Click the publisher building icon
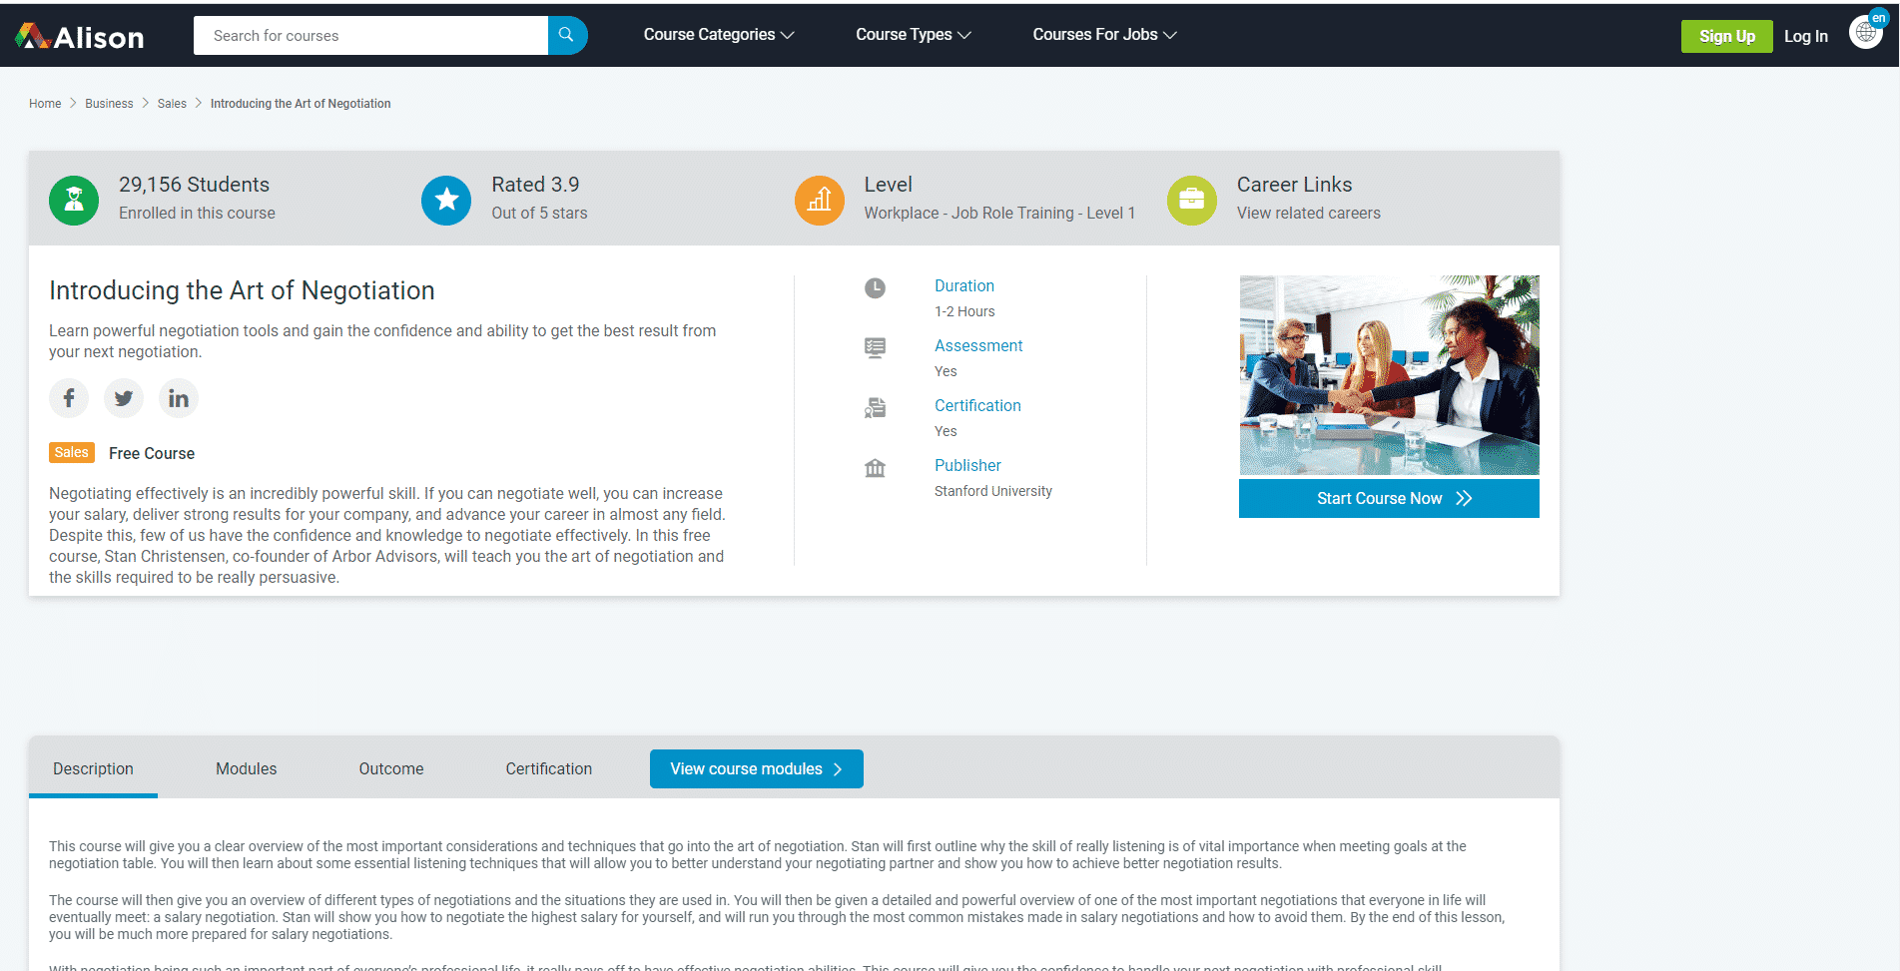 pyautogui.click(x=875, y=468)
